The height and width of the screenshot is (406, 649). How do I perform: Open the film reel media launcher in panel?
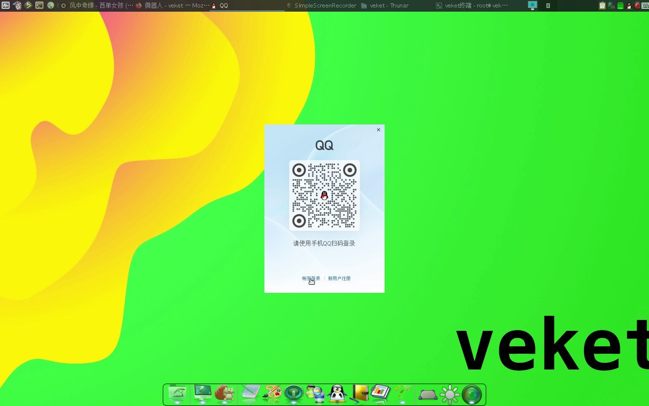click(17, 5)
